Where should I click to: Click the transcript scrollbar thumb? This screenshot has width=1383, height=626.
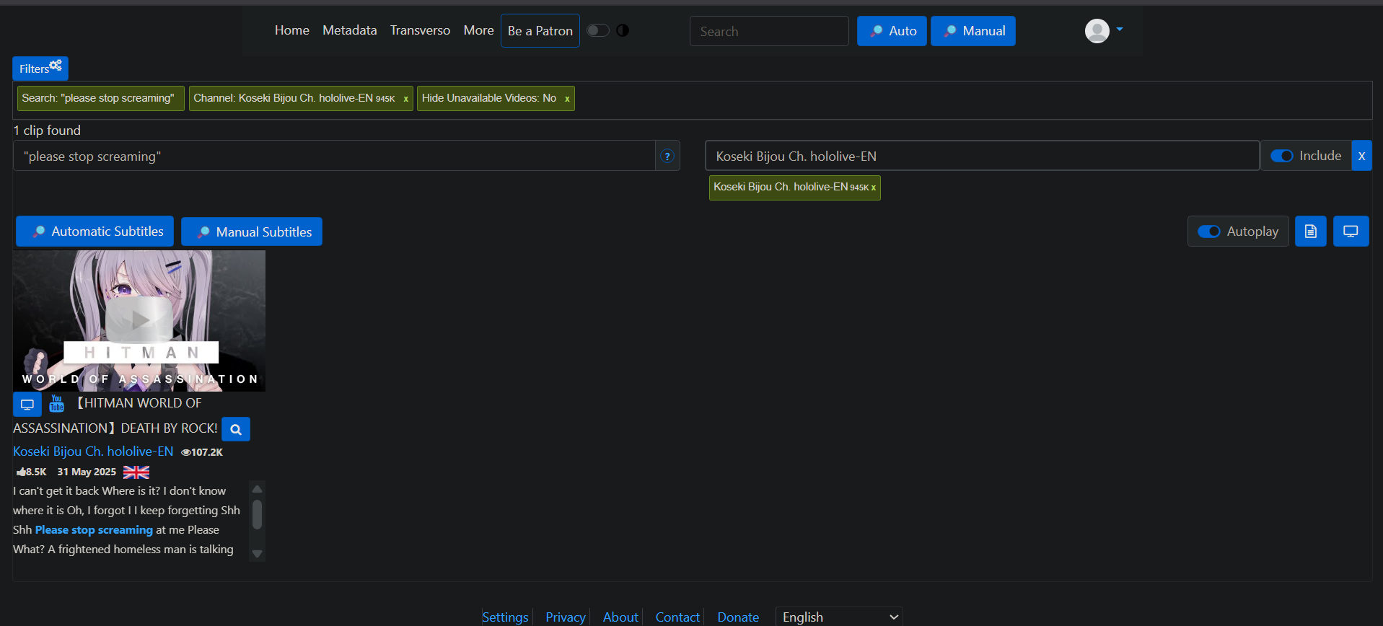coord(257,515)
